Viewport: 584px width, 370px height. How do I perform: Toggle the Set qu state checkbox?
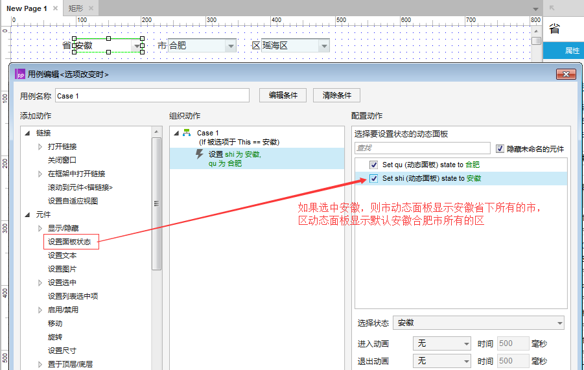click(373, 165)
